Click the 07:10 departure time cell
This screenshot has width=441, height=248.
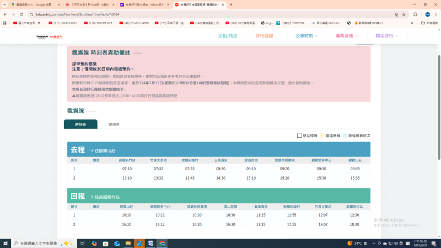pyautogui.click(x=127, y=169)
